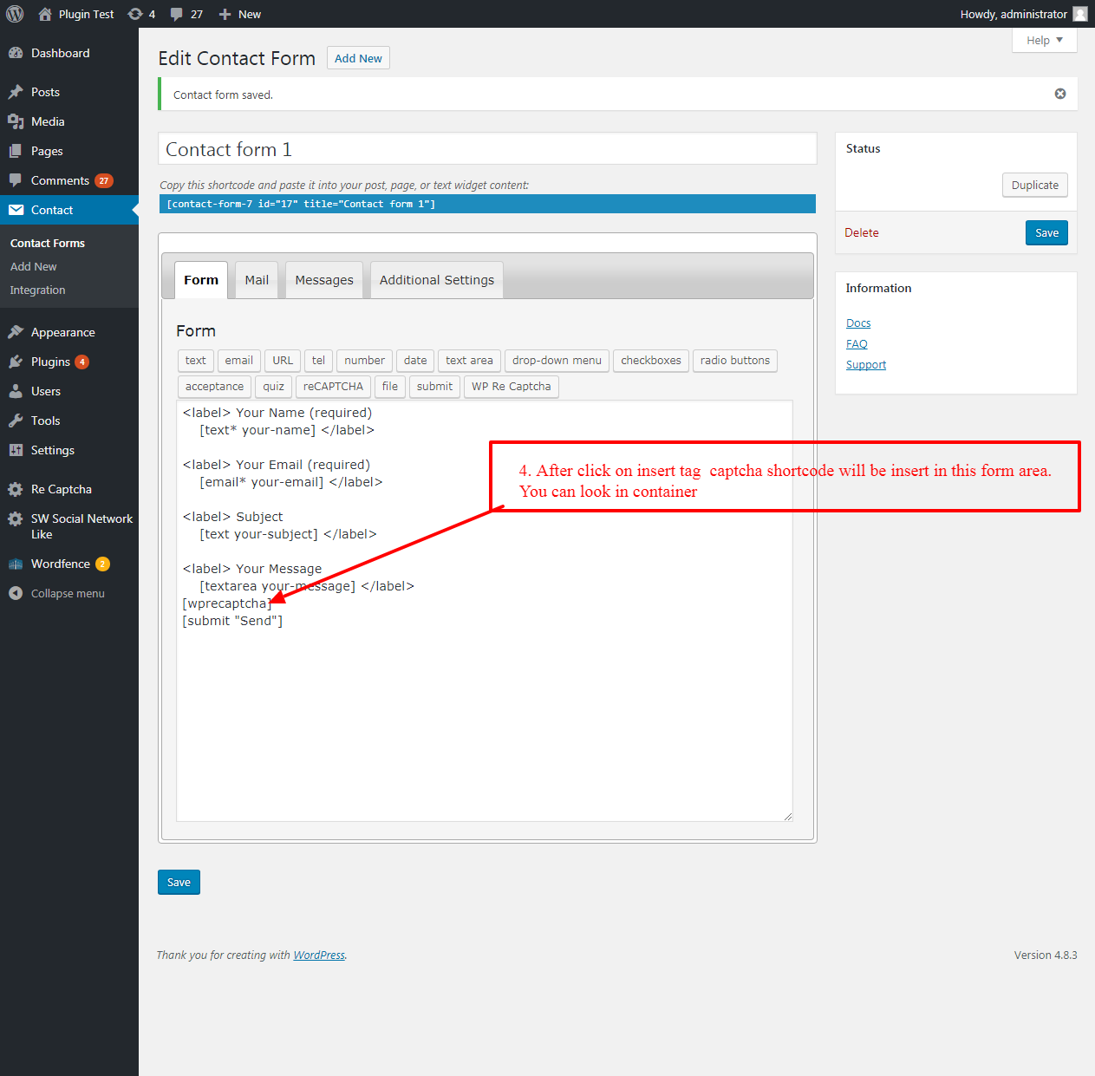Insert a file tag

[390, 387]
